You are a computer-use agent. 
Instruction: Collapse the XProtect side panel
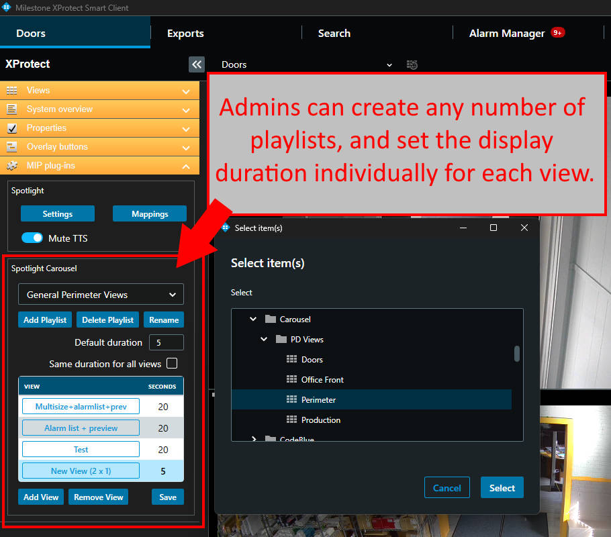click(x=196, y=64)
